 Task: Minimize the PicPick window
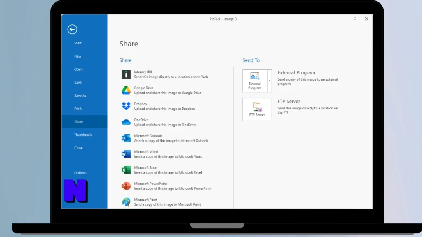344,19
